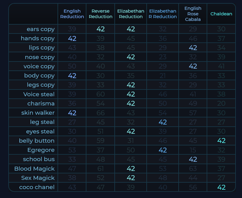Click hands copy English Reduction value 42
Viewport: 242px width, 198px height.
[72, 38]
